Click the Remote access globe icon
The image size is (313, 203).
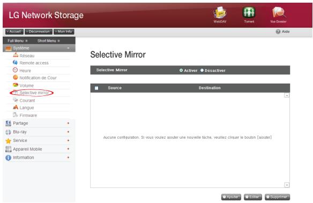click(15, 63)
